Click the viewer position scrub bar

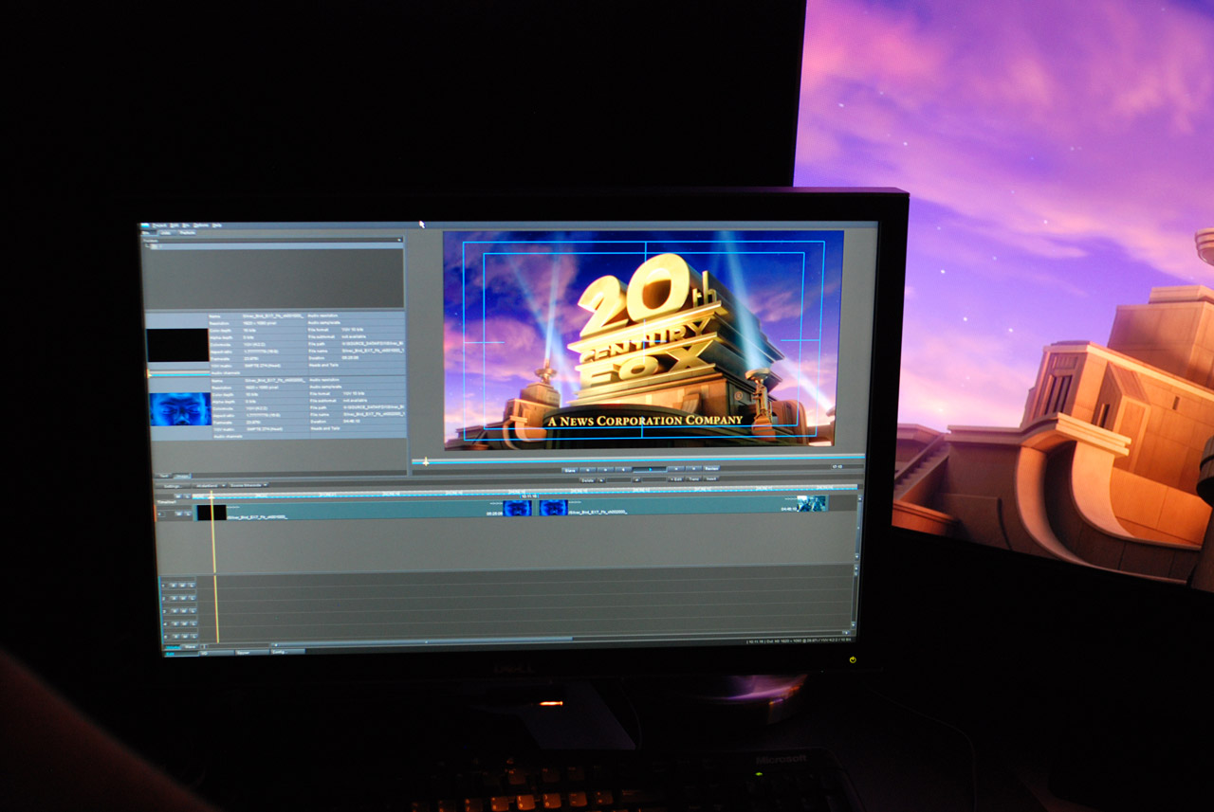tap(637, 460)
